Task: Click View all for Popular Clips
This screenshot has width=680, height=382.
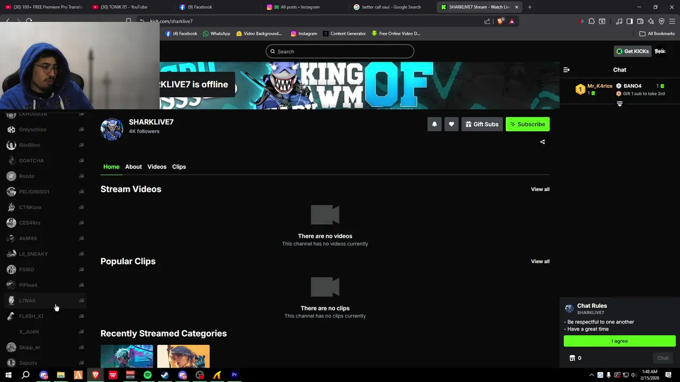Action: (x=540, y=262)
